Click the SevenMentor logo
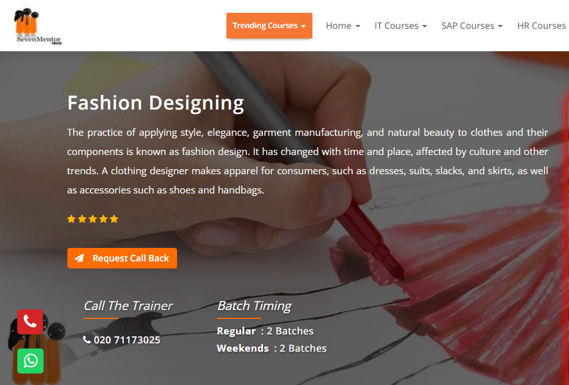Image resolution: width=569 pixels, height=385 pixels. (38, 26)
